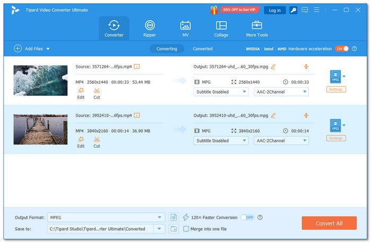Open Subtitle Disabled dropdown for 3952410 video

coord(221,141)
